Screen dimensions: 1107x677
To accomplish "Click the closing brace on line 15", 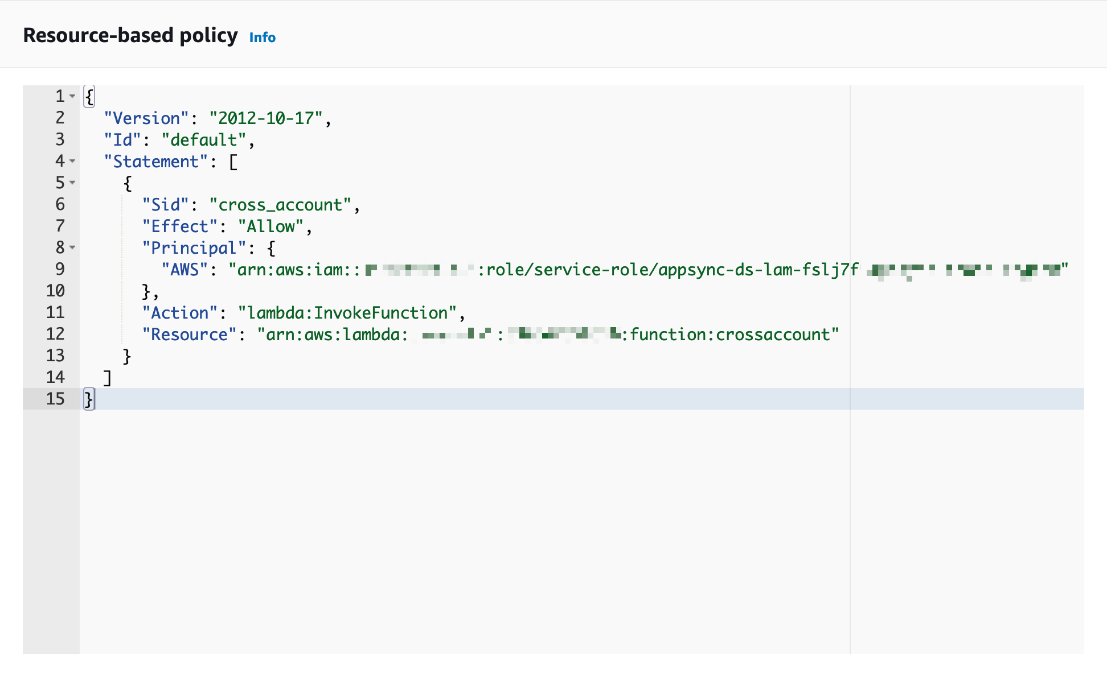I will pos(88,399).
